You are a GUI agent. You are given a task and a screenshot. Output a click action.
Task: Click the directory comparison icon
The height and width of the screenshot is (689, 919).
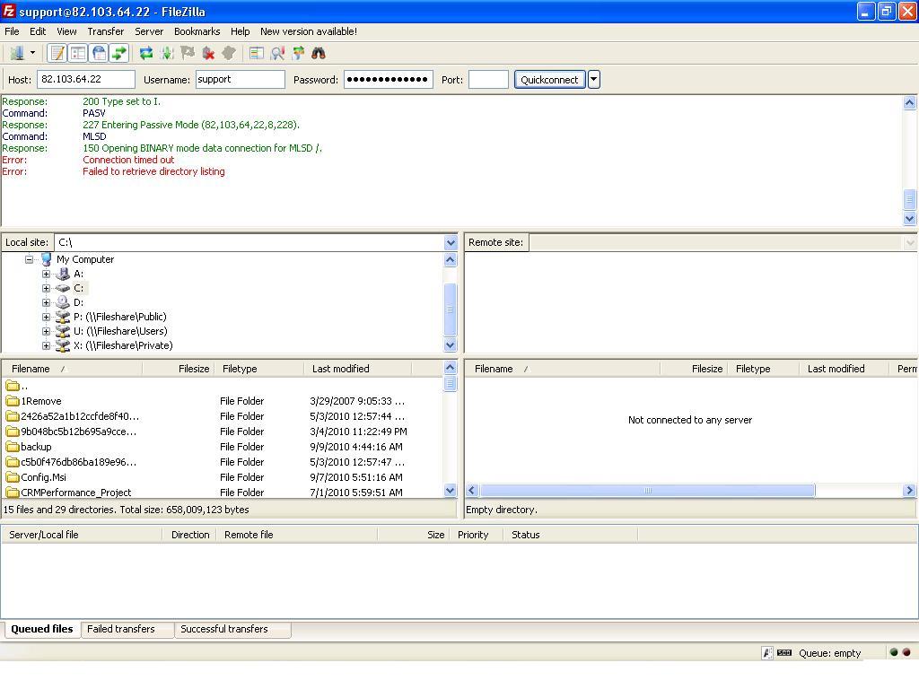tap(256, 54)
